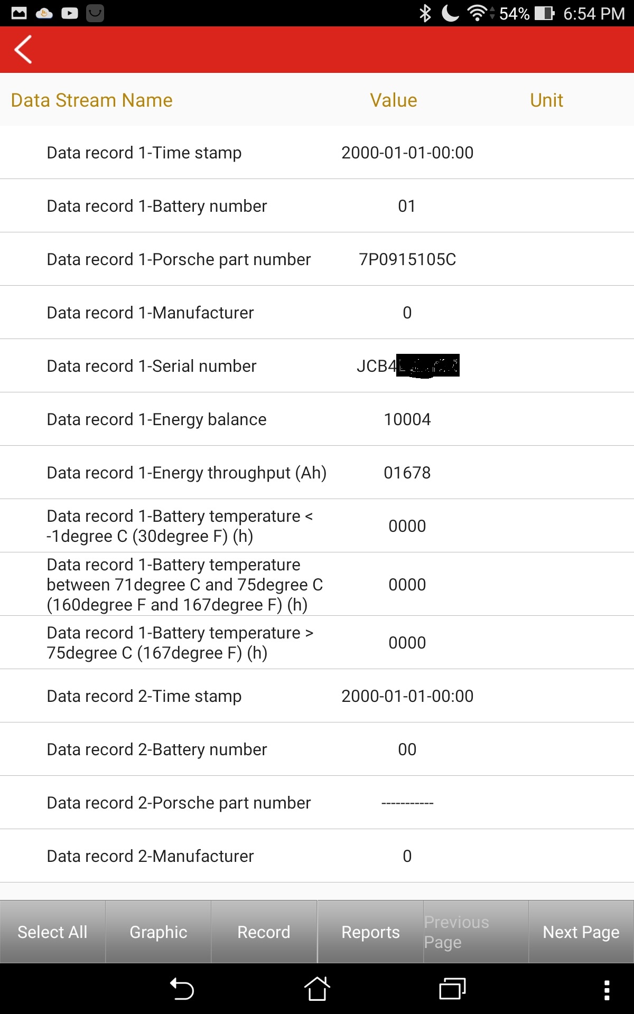Image resolution: width=634 pixels, height=1014 pixels.
Task: Tap the Previous Page button
Action: [475, 932]
